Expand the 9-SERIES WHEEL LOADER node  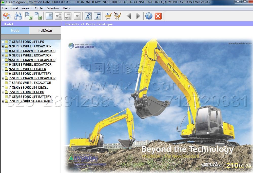[3, 69]
